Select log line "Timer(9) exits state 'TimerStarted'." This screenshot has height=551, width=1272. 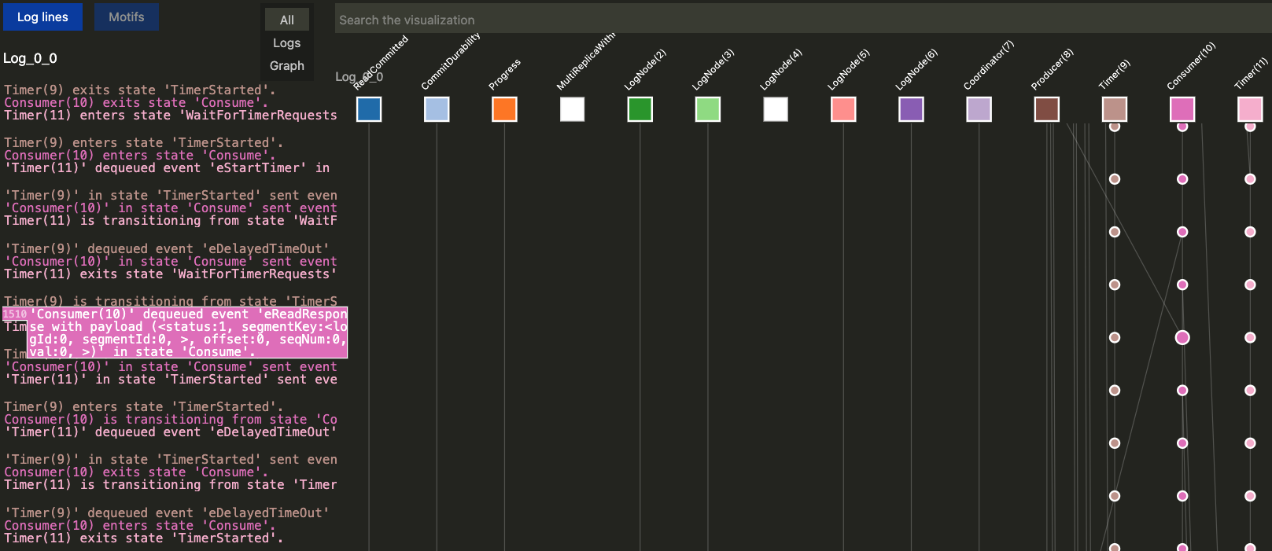pos(140,90)
